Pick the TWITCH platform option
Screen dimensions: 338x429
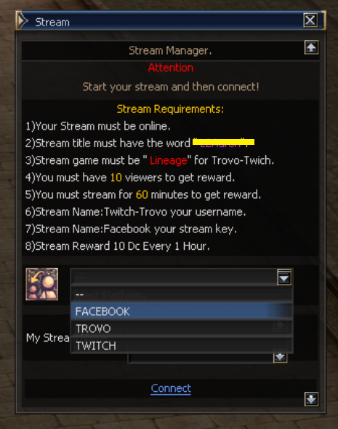click(x=181, y=345)
